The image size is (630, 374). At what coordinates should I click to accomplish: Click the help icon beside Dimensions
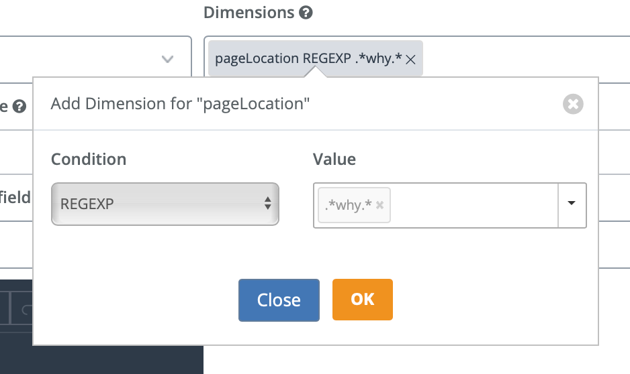point(306,13)
